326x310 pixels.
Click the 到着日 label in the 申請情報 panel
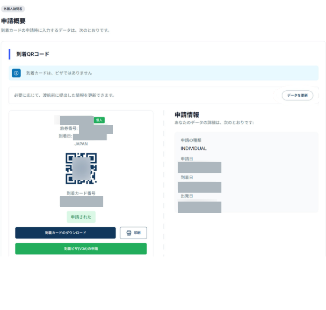[187, 178]
